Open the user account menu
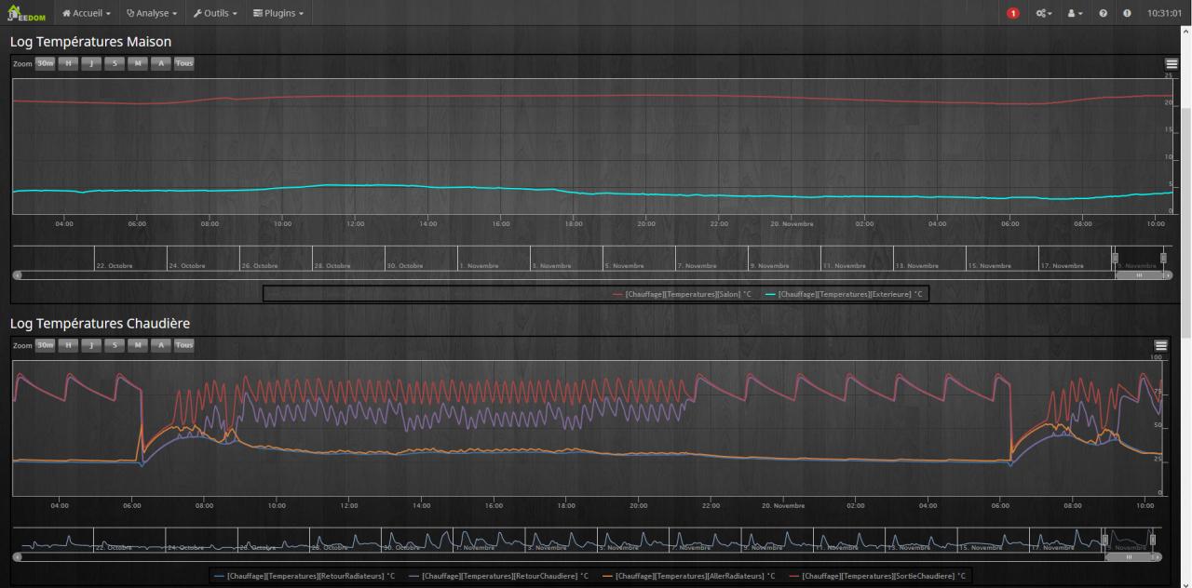 click(1075, 13)
